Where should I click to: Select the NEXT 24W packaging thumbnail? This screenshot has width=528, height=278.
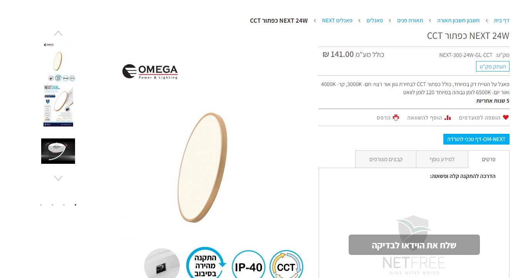(58, 106)
